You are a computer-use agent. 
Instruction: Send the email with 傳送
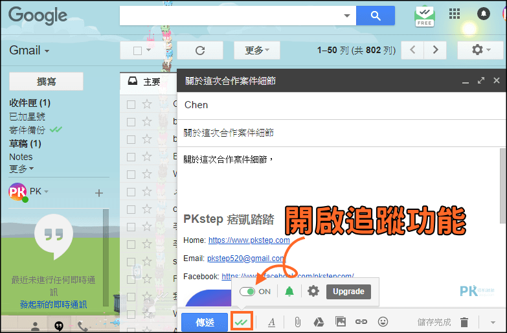click(205, 322)
